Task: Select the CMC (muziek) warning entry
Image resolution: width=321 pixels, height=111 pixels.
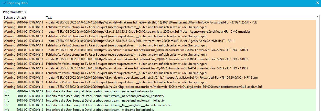Action: 148,32
